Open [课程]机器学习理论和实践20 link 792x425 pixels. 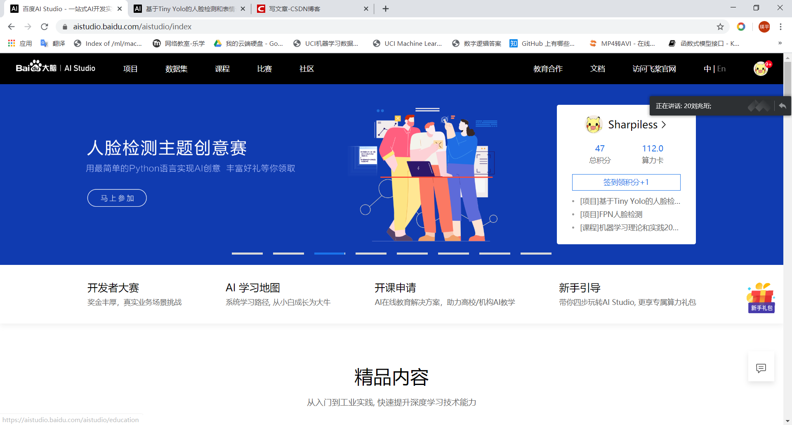[x=629, y=228]
